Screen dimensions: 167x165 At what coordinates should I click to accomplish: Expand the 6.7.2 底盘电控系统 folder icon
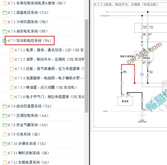click(x=5, y=13)
